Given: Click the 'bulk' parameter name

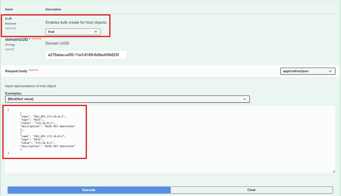Looking at the screenshot, I should [x=9, y=18].
